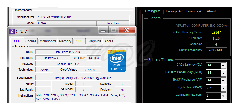Open the Cycle Time (tRAS) dropdown
The width and height of the screenshot is (239, 110).
[223, 88]
